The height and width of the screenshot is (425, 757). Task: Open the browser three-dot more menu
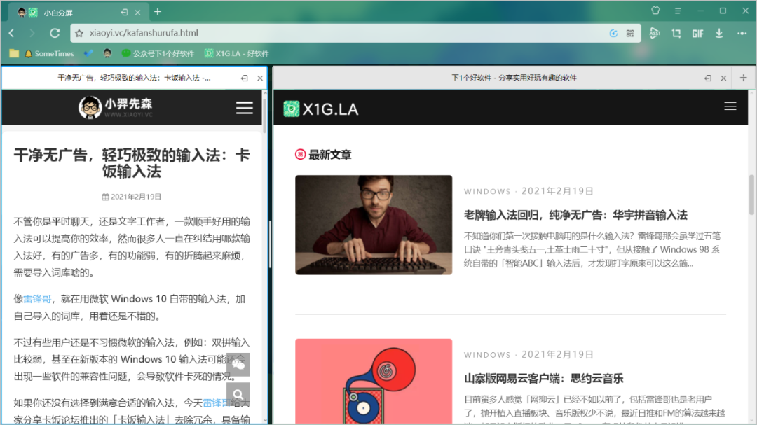(742, 34)
